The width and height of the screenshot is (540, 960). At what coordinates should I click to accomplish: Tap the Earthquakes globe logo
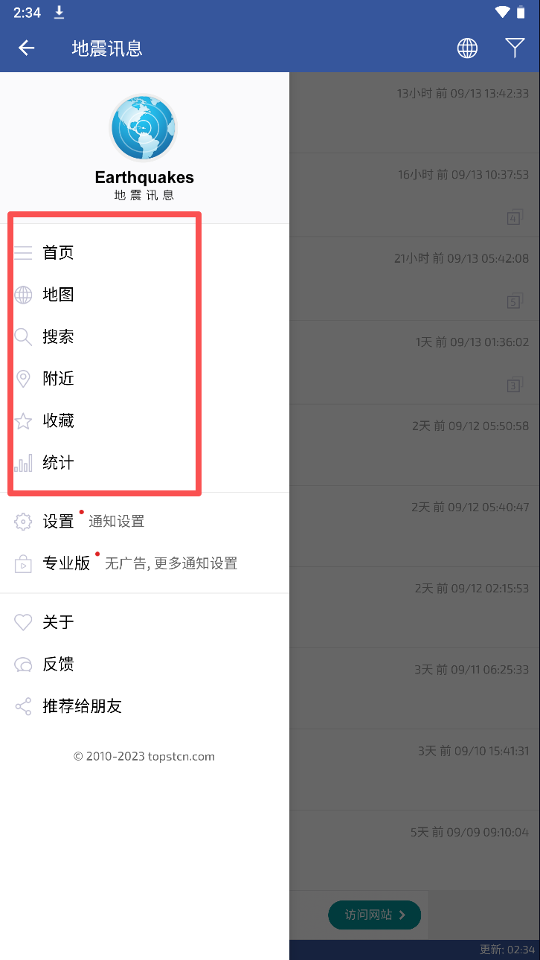click(143, 127)
